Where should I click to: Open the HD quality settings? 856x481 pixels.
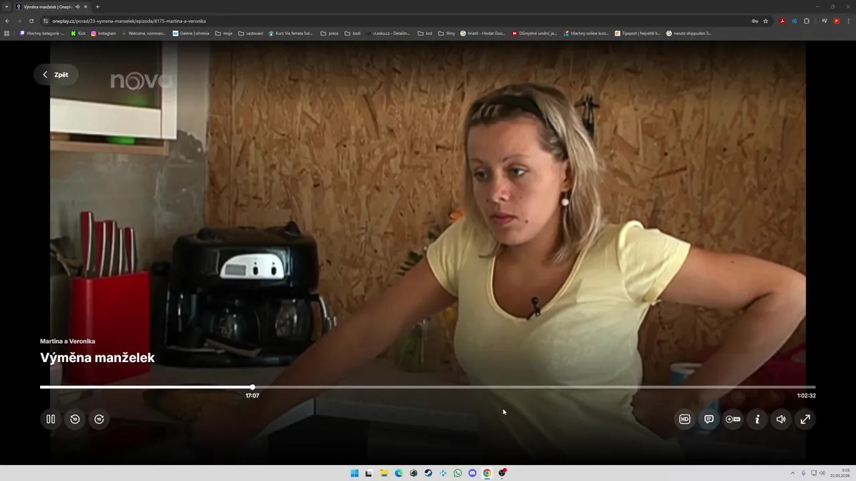685,419
